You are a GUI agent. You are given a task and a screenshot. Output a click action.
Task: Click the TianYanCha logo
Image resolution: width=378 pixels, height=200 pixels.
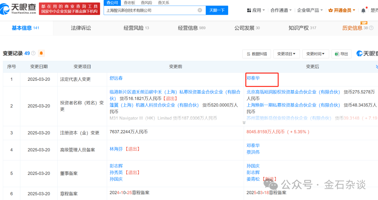(x=18, y=9)
